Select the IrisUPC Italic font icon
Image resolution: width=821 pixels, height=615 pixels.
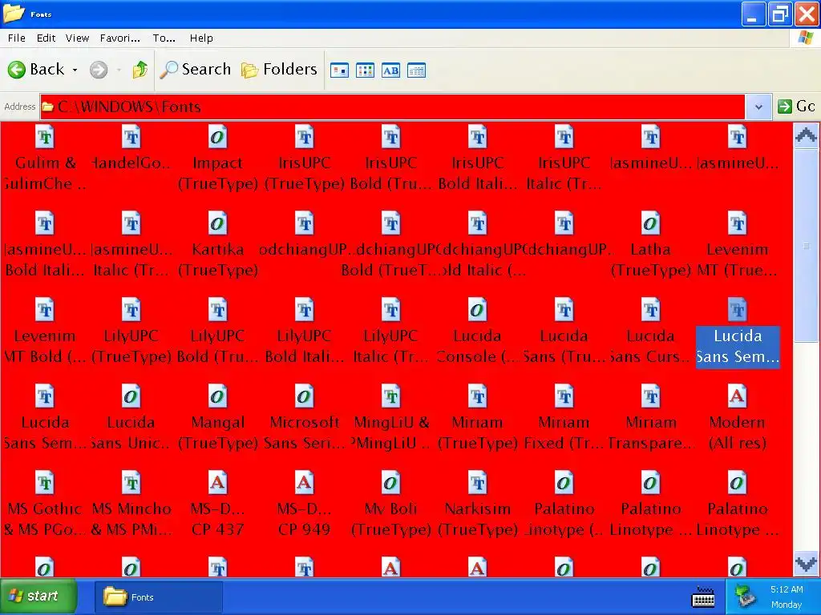coord(564,138)
